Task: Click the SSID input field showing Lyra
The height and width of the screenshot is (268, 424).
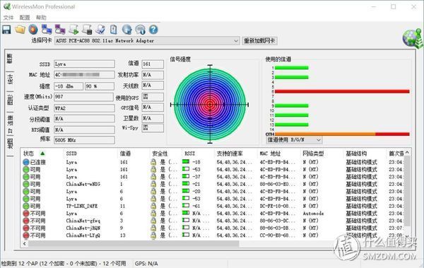Action: point(84,64)
